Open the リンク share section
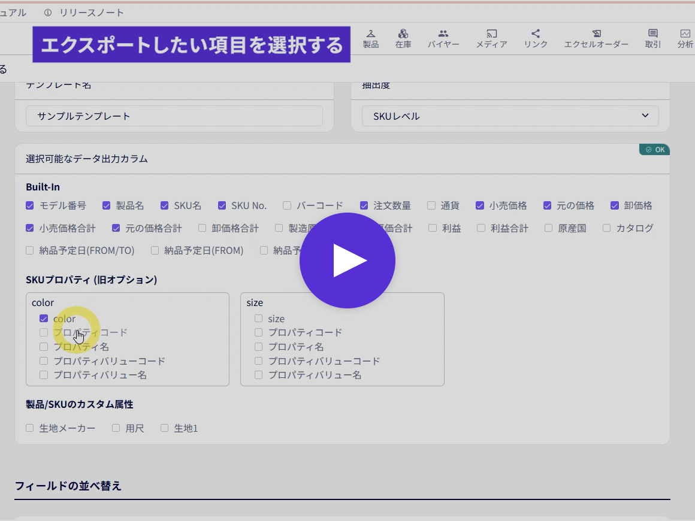Viewport: 695px width, 521px height. (x=536, y=39)
